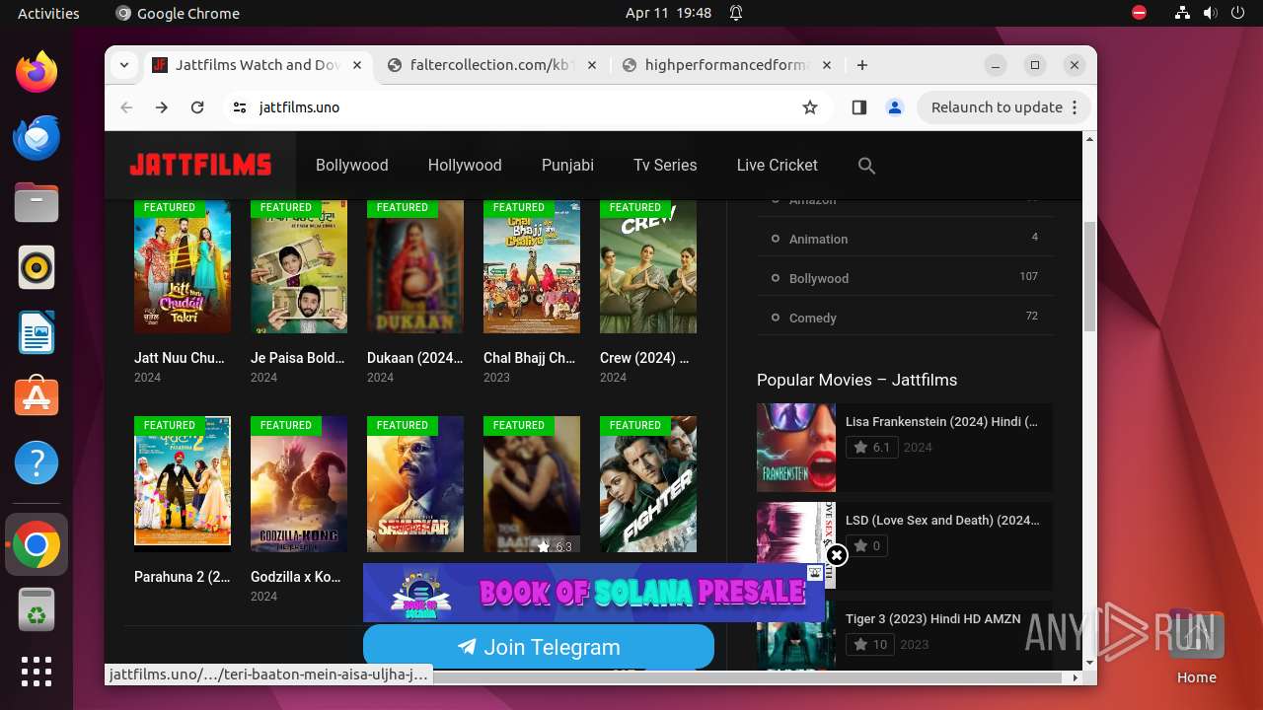
Task: Close the faltercollection.com tab
Action: (x=592, y=65)
